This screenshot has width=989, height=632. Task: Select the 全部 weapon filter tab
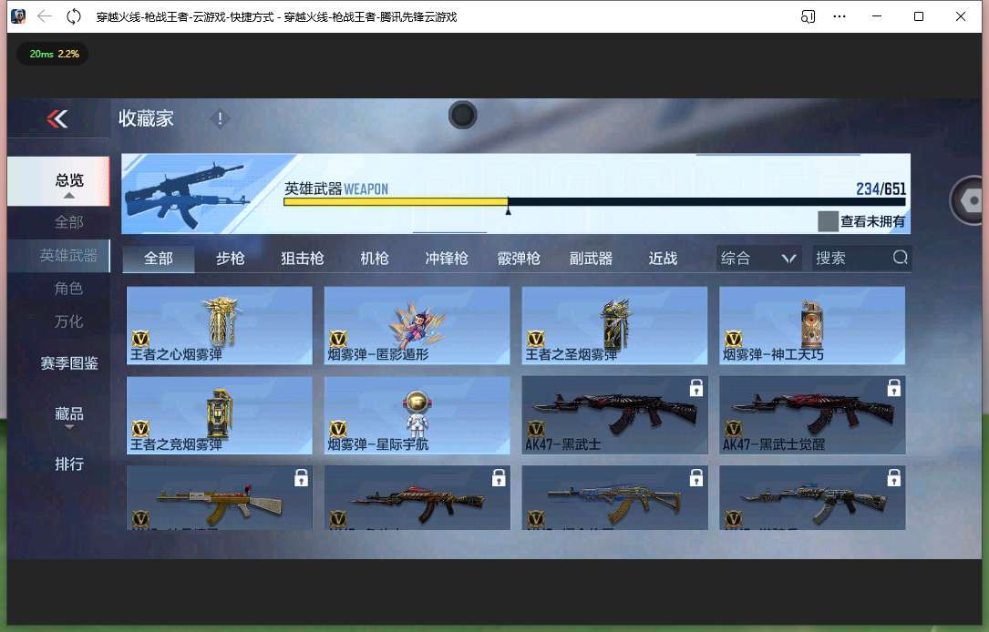159,259
